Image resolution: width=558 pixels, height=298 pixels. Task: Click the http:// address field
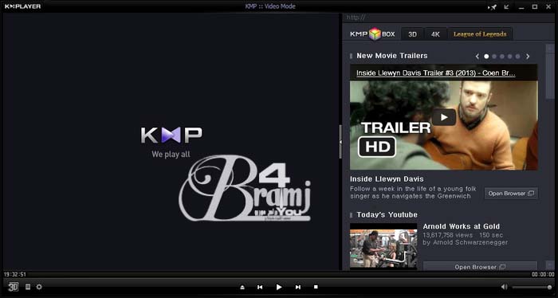448,18
